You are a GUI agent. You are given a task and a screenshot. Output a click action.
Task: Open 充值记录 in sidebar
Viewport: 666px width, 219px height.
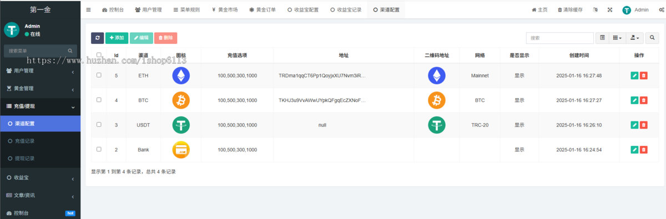(x=40, y=141)
